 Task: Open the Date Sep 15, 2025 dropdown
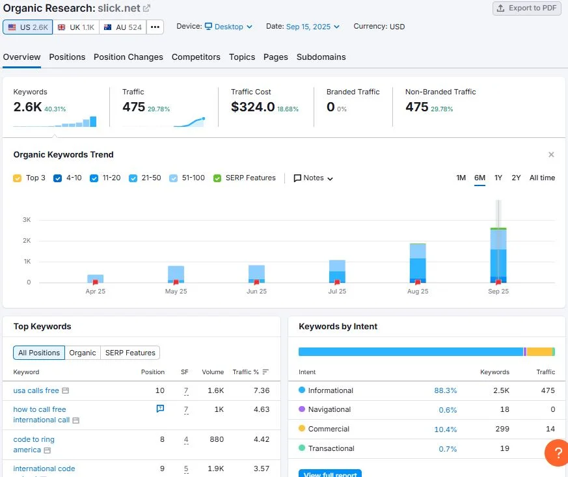point(313,27)
